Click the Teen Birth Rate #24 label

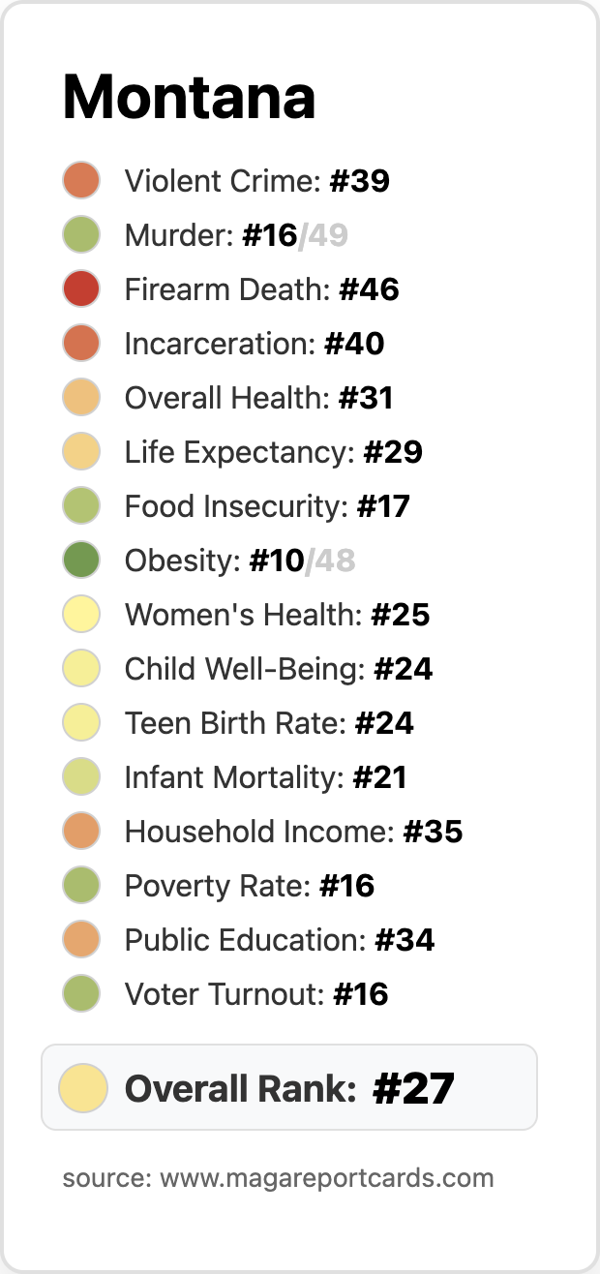tap(269, 723)
